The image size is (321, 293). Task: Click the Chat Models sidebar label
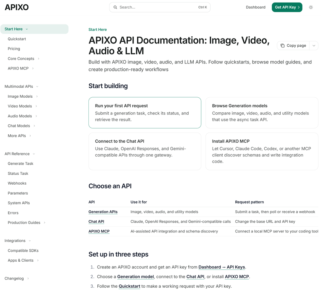click(x=19, y=126)
